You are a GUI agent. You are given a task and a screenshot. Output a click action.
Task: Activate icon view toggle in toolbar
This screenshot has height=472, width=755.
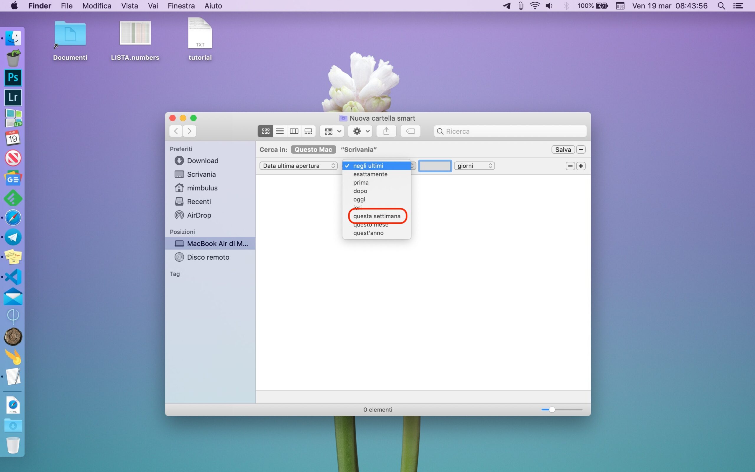(x=265, y=131)
